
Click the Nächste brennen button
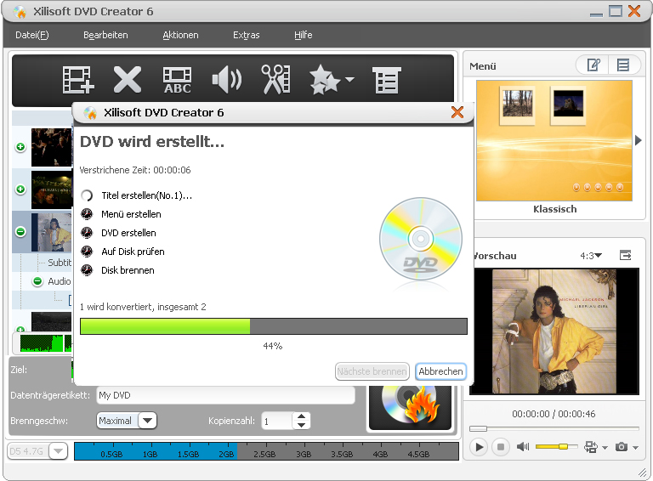click(372, 371)
